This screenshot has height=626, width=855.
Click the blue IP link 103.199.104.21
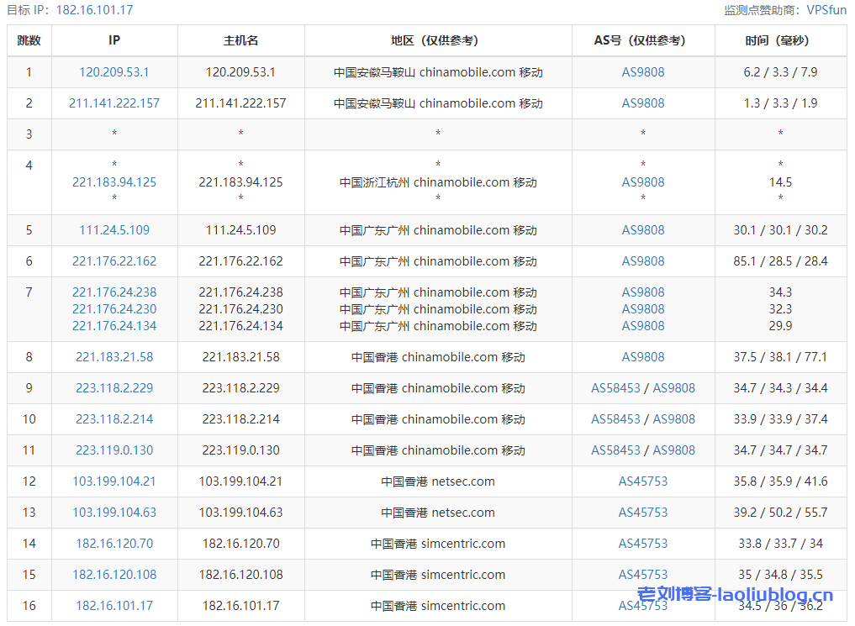114,481
